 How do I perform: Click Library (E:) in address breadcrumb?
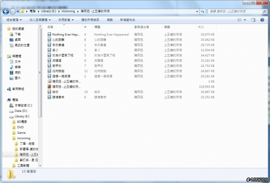coord(49,11)
